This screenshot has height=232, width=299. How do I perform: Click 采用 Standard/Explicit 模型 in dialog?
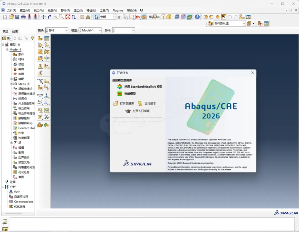pyautogui.click(x=140, y=87)
